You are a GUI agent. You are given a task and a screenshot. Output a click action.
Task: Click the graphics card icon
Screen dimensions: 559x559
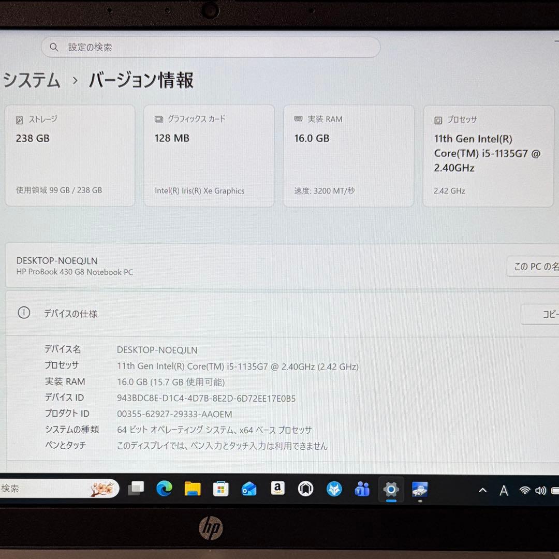coord(159,119)
